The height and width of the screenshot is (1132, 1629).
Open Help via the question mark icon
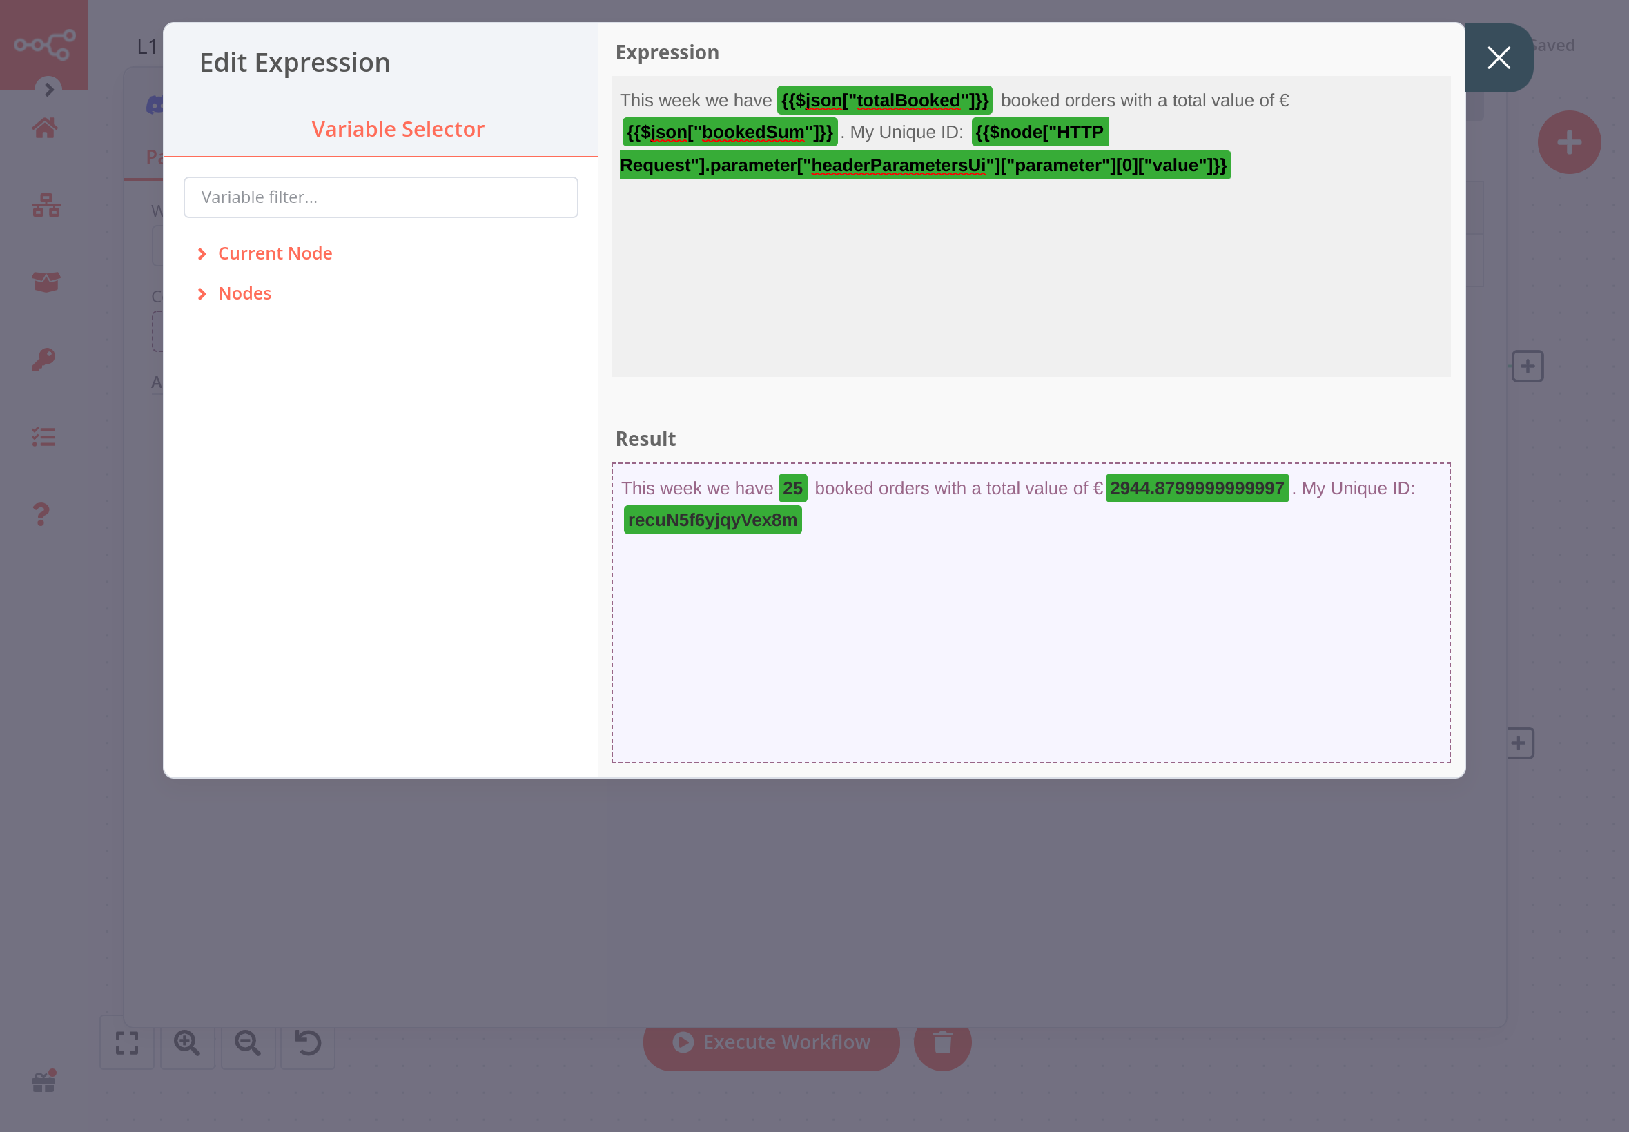(44, 514)
